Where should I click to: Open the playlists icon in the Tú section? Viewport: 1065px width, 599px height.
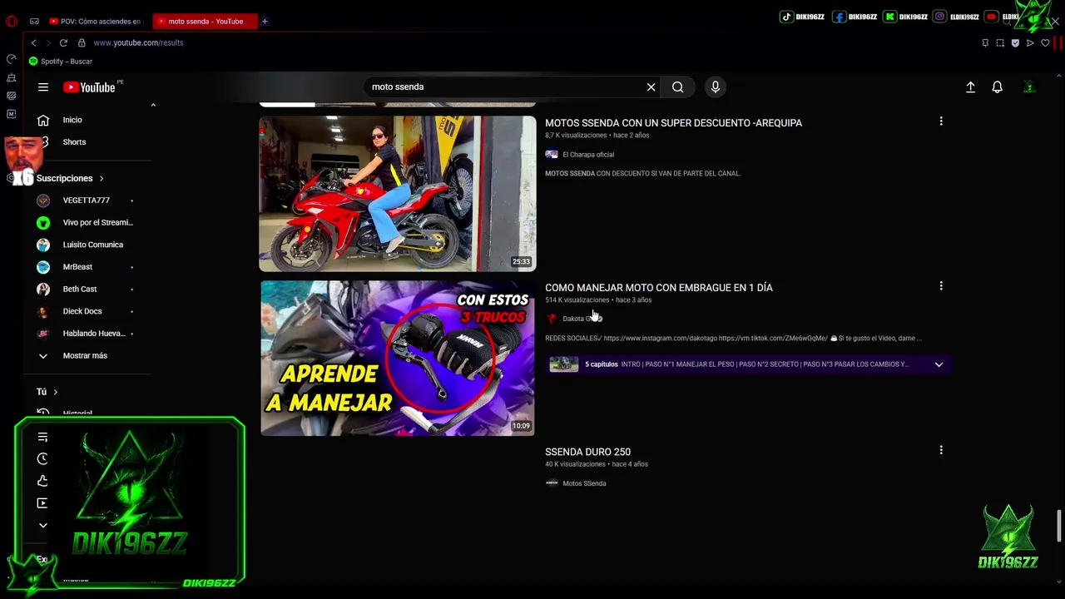(x=42, y=437)
